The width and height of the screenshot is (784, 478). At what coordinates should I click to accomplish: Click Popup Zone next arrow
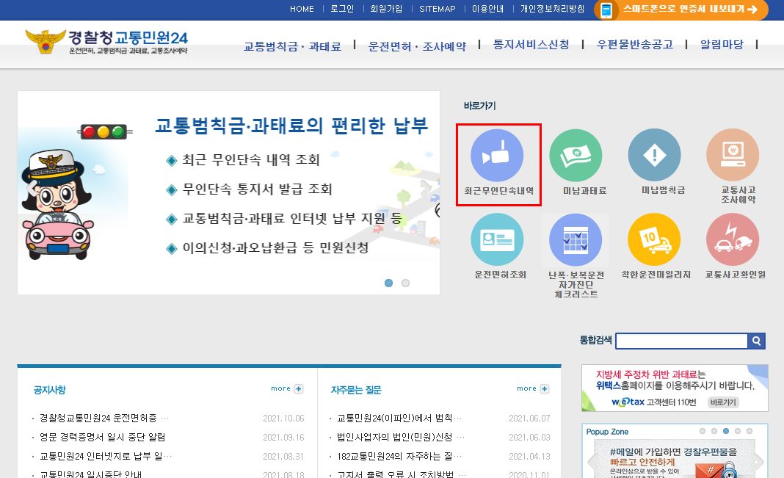coord(759,462)
